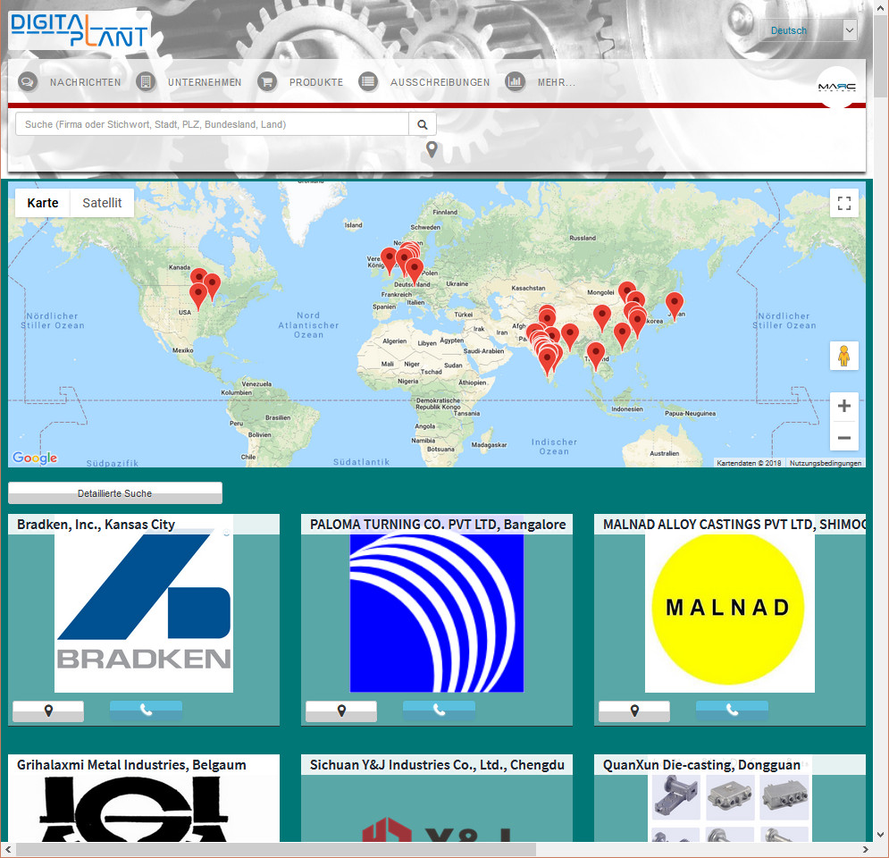Toggle fullscreen map view
This screenshot has height=858, width=889.
tap(844, 203)
